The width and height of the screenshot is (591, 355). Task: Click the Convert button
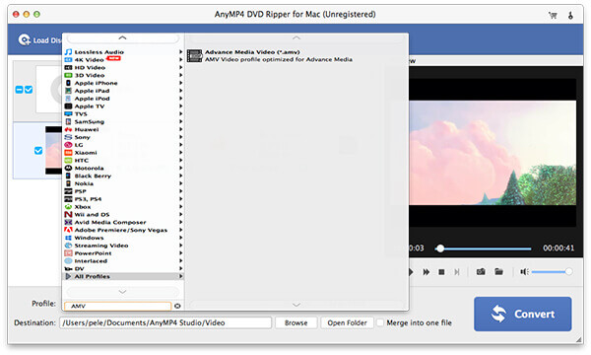click(x=522, y=314)
